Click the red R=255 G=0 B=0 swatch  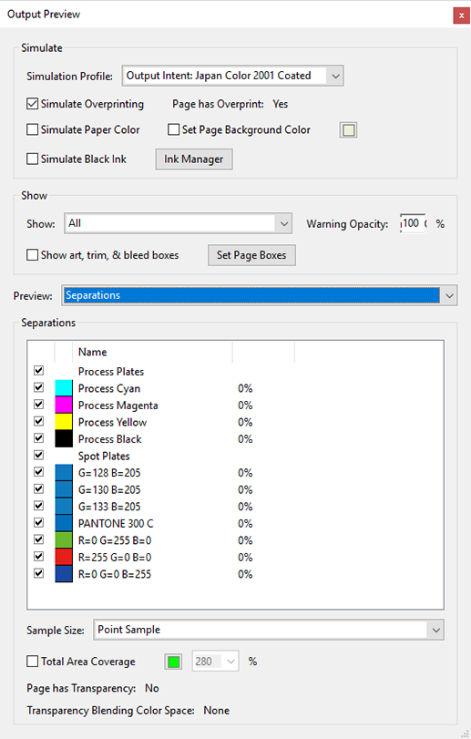[x=64, y=557]
